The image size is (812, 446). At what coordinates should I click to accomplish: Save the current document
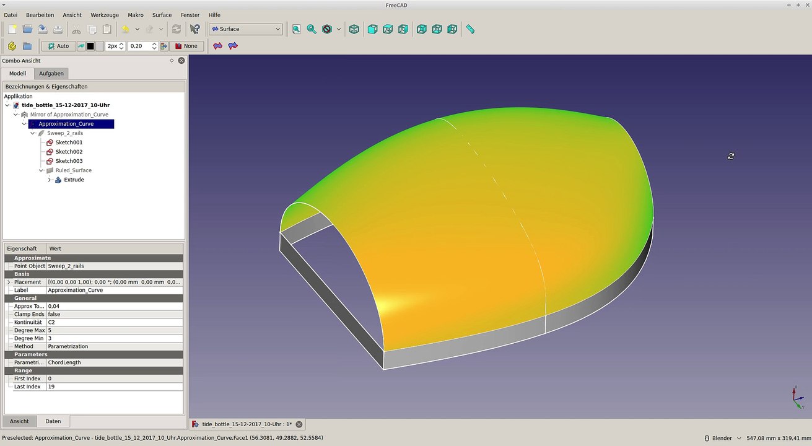point(42,29)
